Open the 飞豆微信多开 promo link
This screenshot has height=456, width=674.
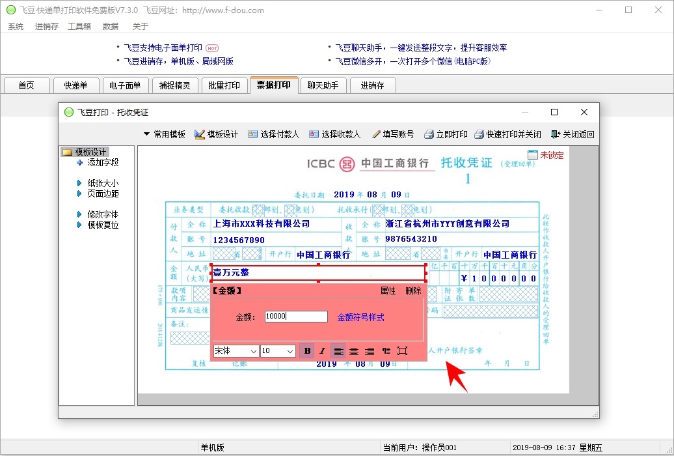click(x=412, y=61)
